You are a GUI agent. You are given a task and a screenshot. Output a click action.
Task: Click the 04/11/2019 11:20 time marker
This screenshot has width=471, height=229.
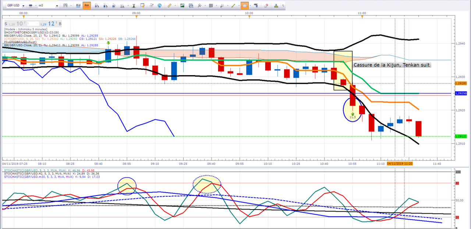(x=400, y=163)
